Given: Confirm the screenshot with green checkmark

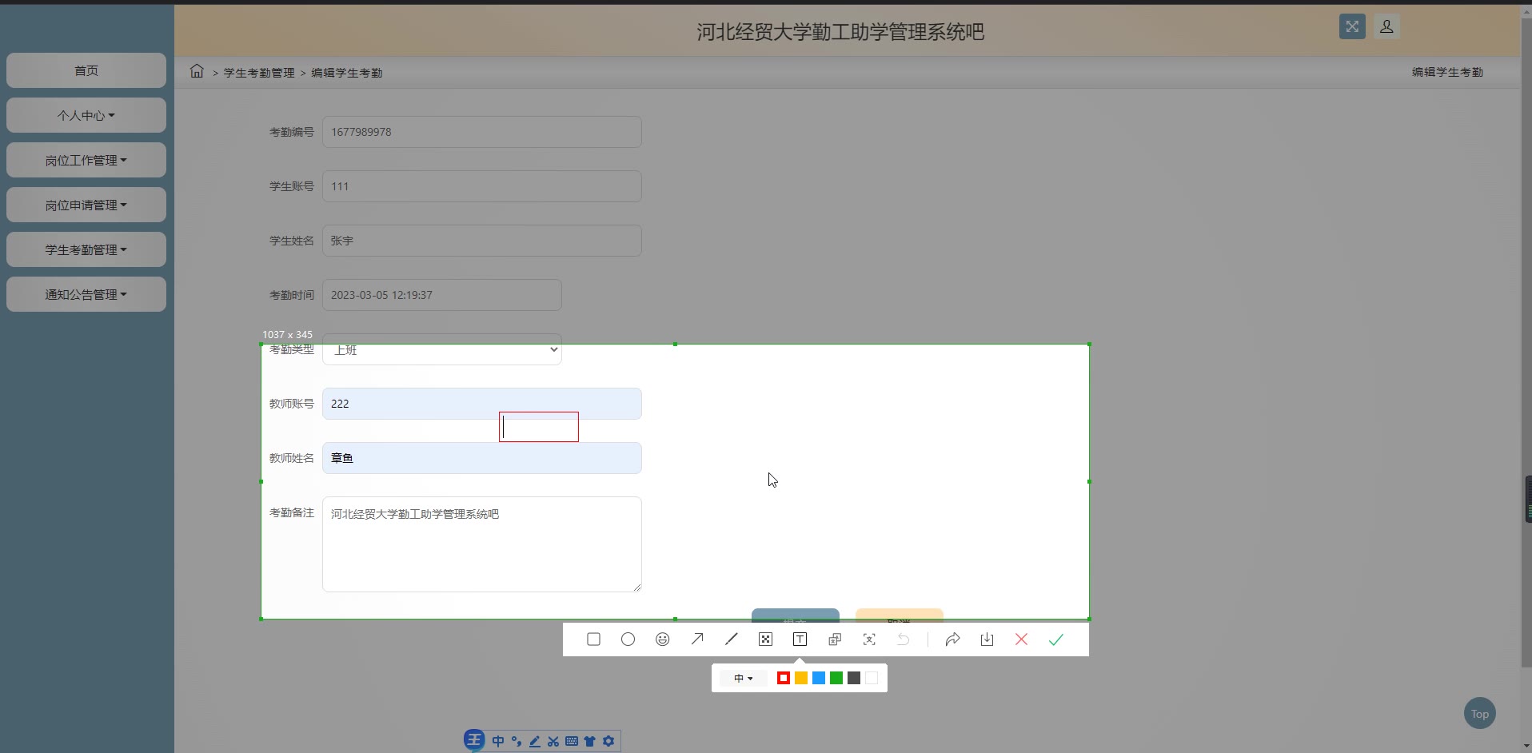Looking at the screenshot, I should coord(1055,639).
